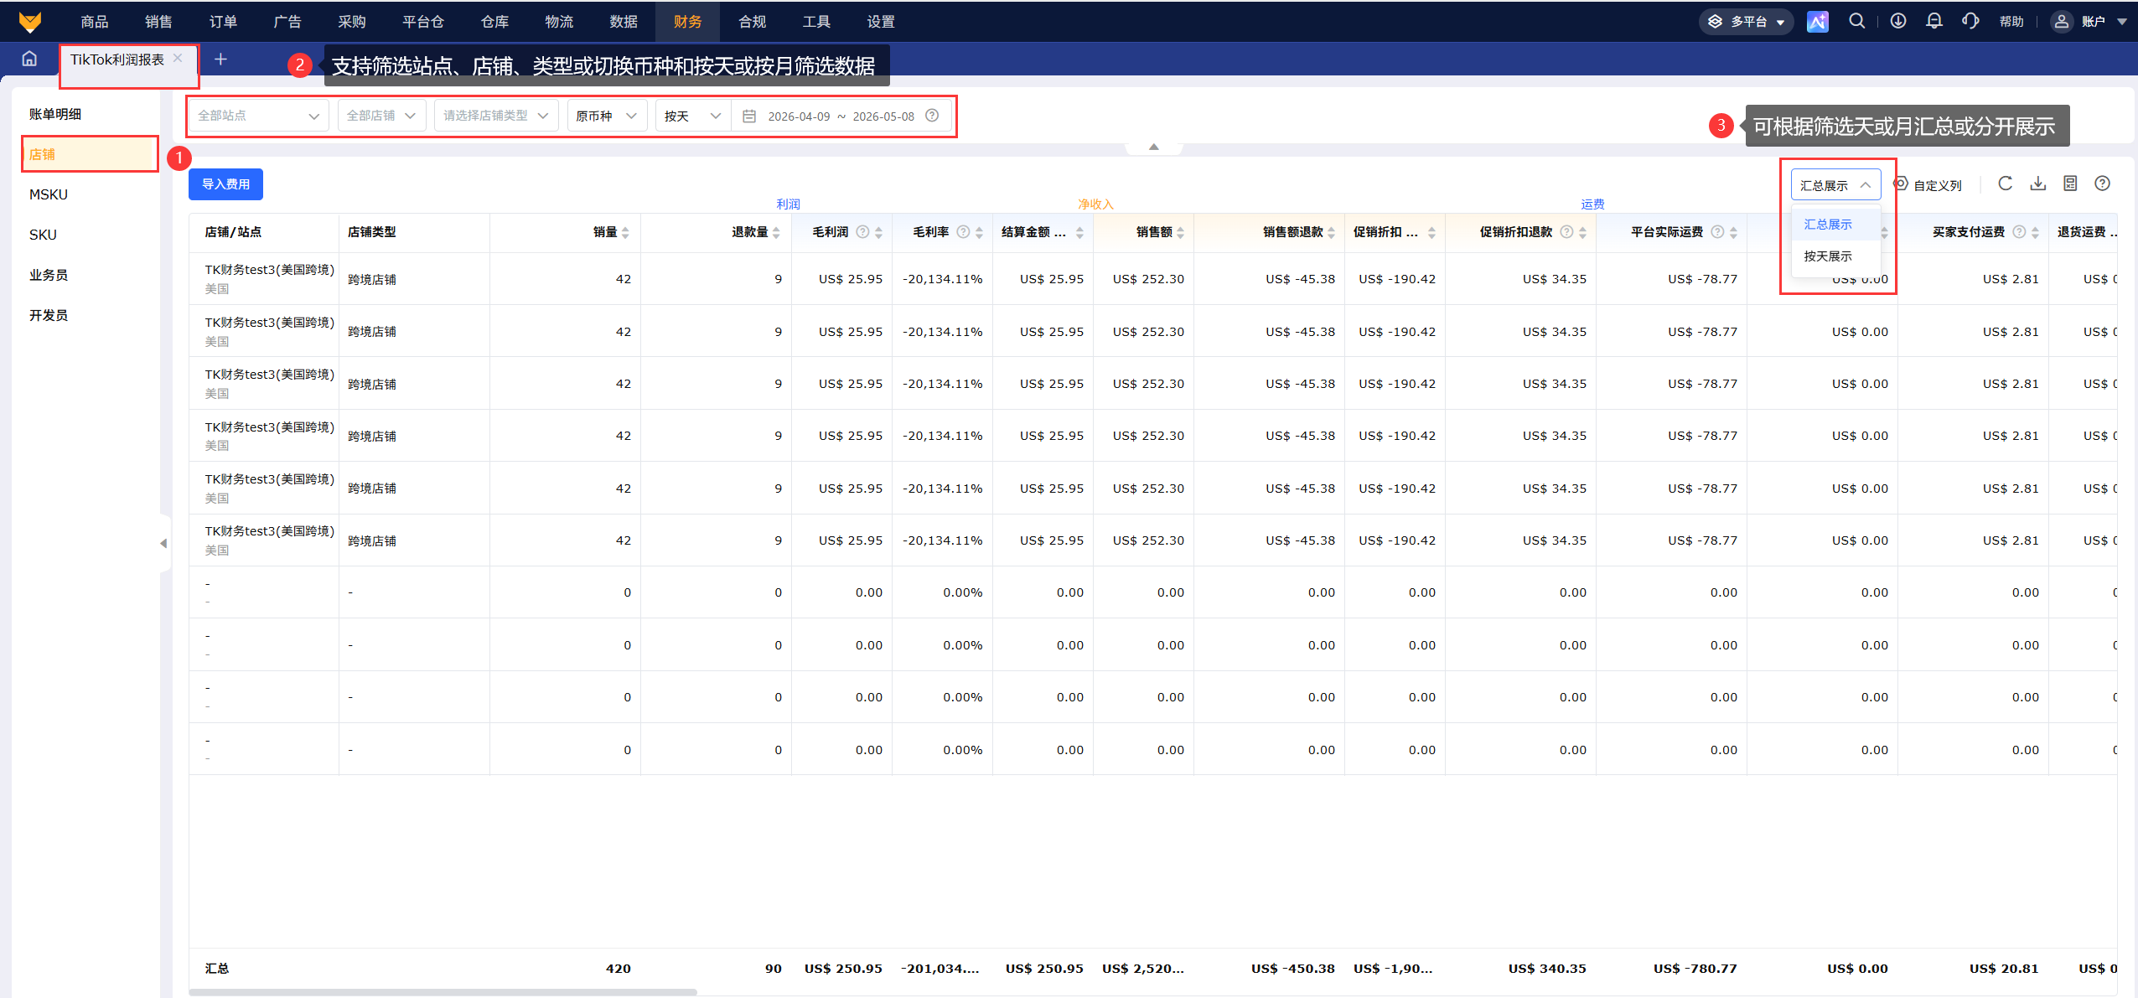This screenshot has height=998, width=2138.
Task: Open global search magnifier icon
Action: pyautogui.click(x=1857, y=22)
